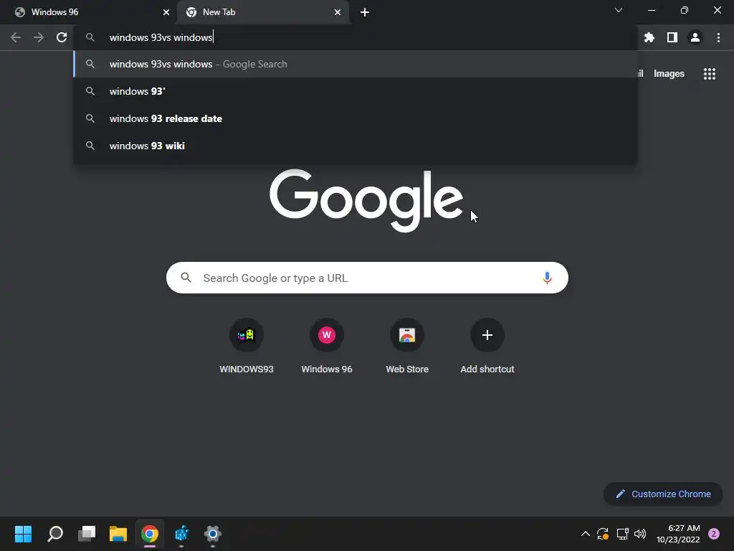Open the volume speaker tray icon
This screenshot has height=551, width=734.
coord(640,534)
